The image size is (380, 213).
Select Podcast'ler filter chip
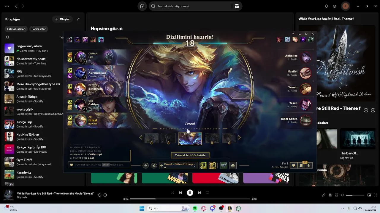39,29
